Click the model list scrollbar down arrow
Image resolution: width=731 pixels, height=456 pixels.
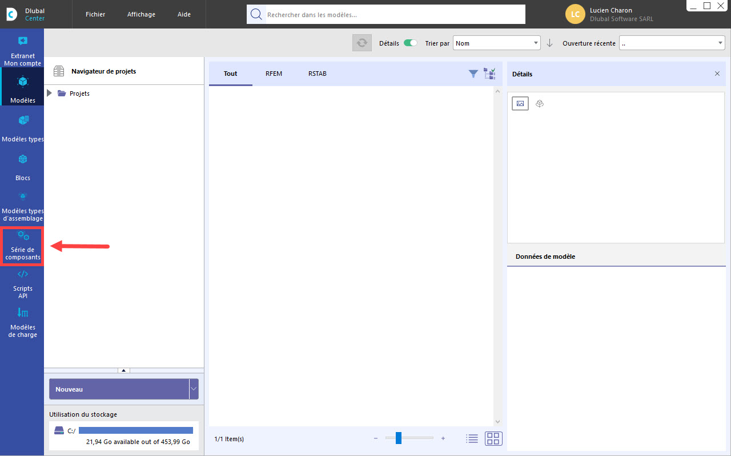[497, 421]
